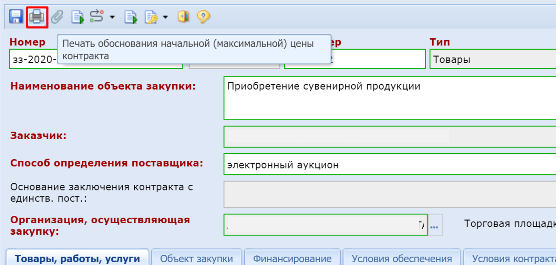Expand the dropdown arrow next to route icon
The width and height of the screenshot is (556, 265).
tap(112, 17)
